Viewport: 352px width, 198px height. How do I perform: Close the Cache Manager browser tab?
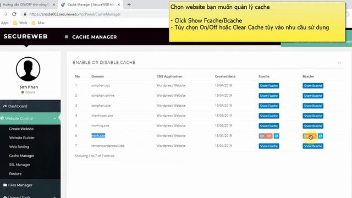click(x=119, y=4)
